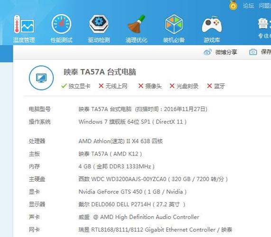This screenshot has height=237, width=271.
Task: Click the 电脑型号 row label
Action: click(x=39, y=109)
